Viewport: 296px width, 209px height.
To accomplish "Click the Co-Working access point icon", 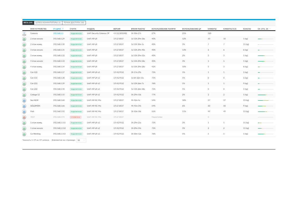I will (x=24, y=134).
